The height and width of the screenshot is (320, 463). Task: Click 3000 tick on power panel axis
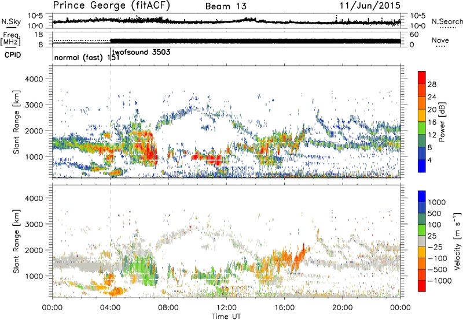pyautogui.click(x=34, y=105)
